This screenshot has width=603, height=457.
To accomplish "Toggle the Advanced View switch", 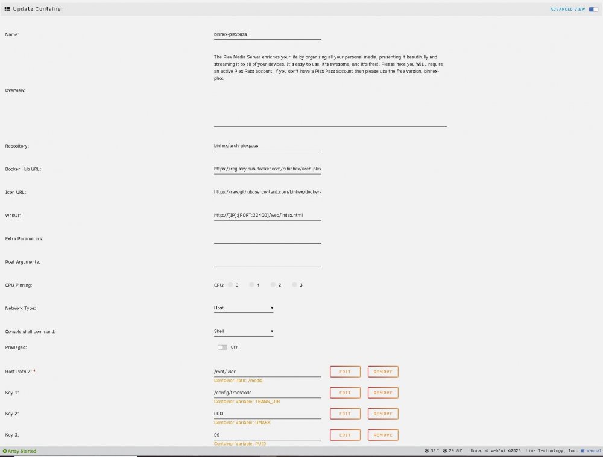I will (x=593, y=9).
